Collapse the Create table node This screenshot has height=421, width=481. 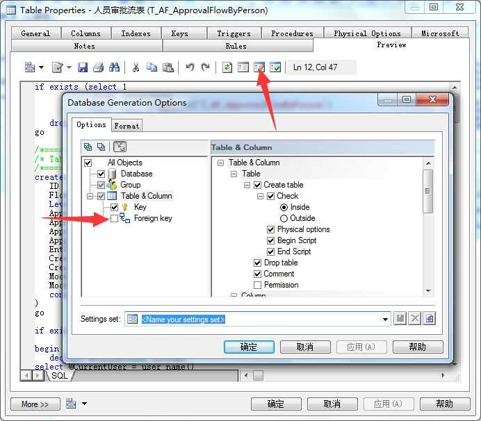[247, 185]
